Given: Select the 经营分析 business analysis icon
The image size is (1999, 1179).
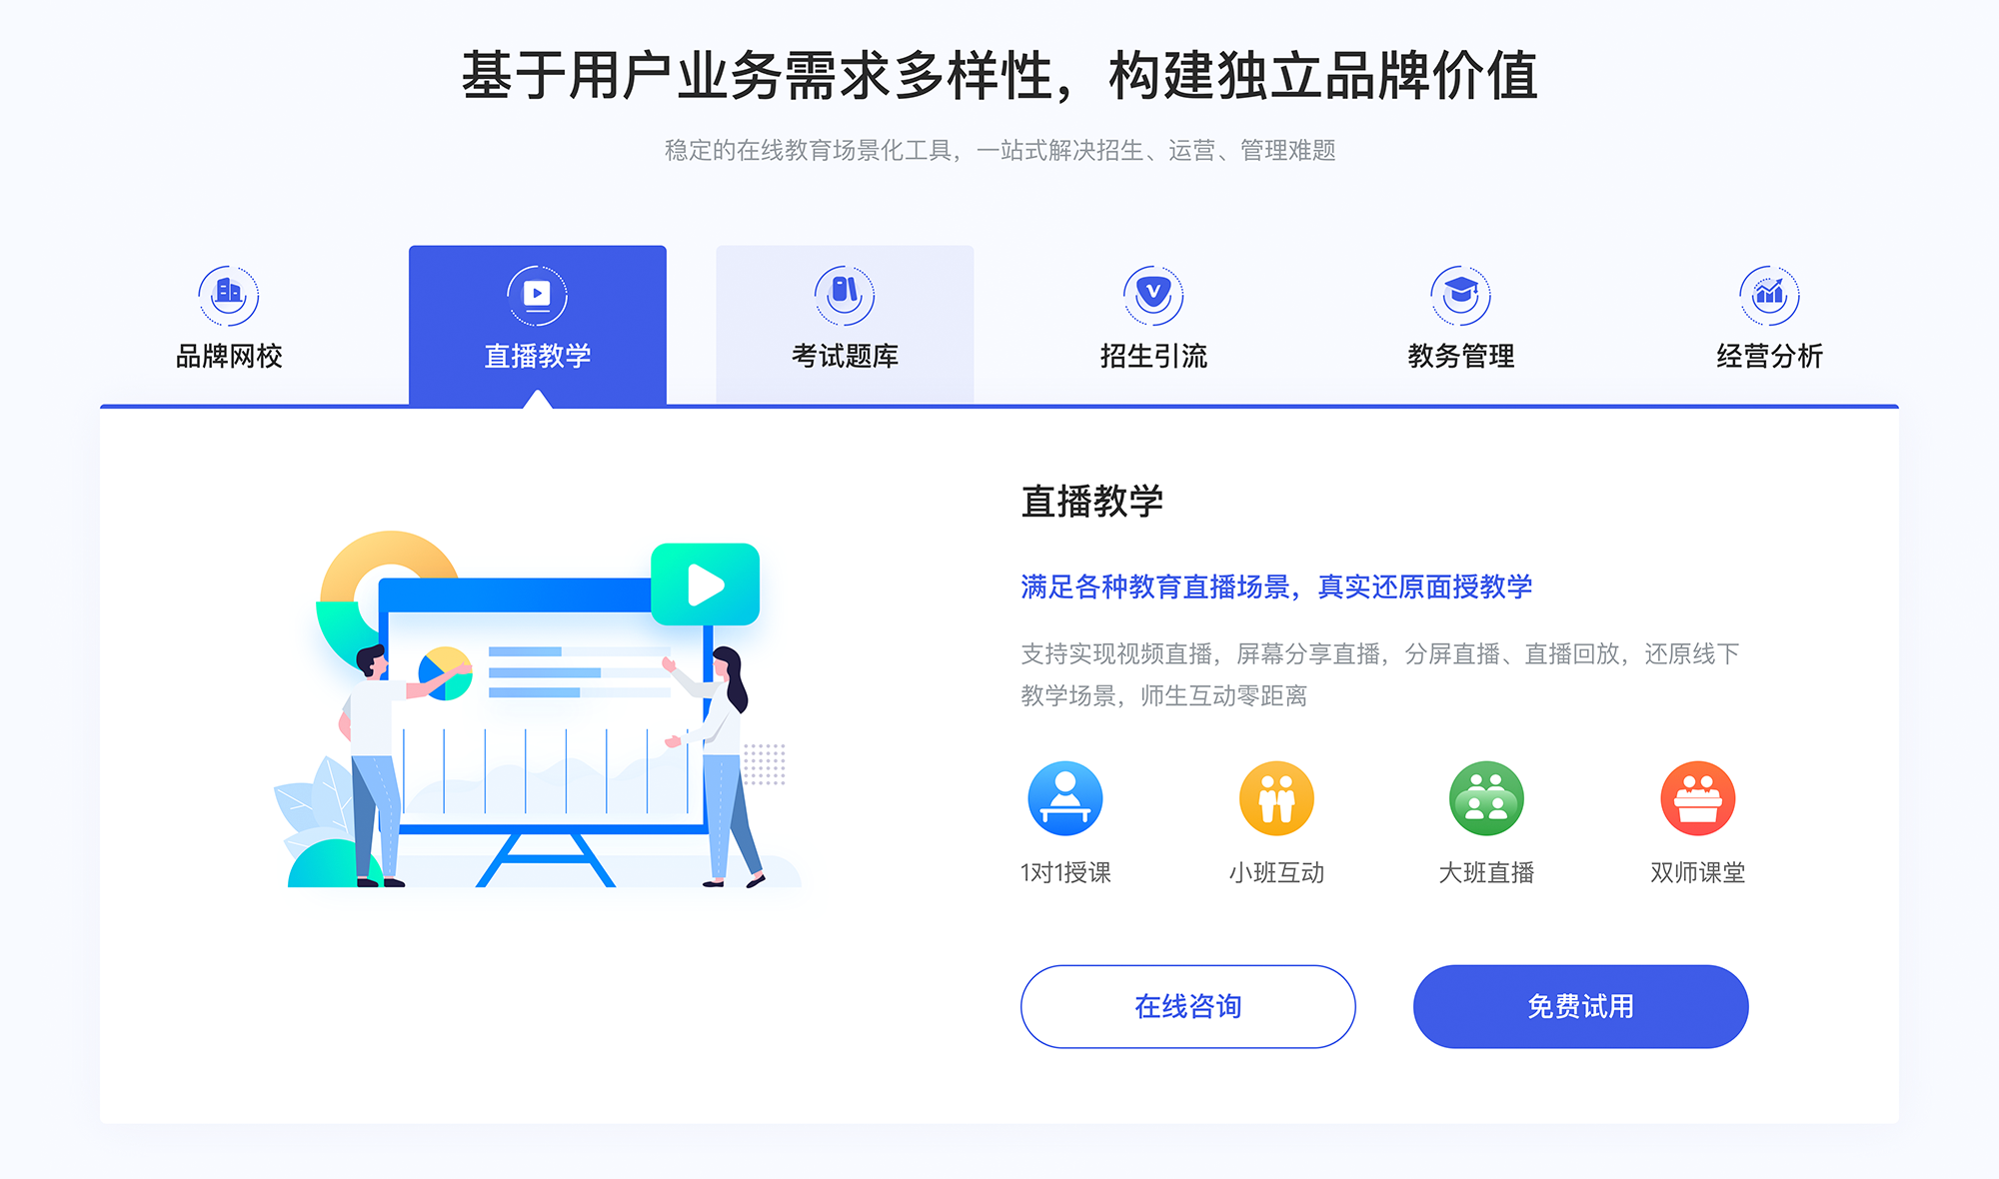Looking at the screenshot, I should pyautogui.click(x=1769, y=295).
